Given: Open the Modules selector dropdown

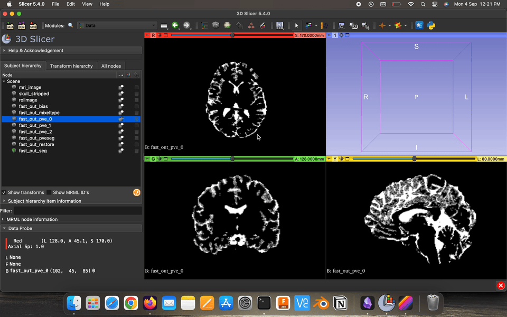Looking at the screenshot, I should point(117,25).
